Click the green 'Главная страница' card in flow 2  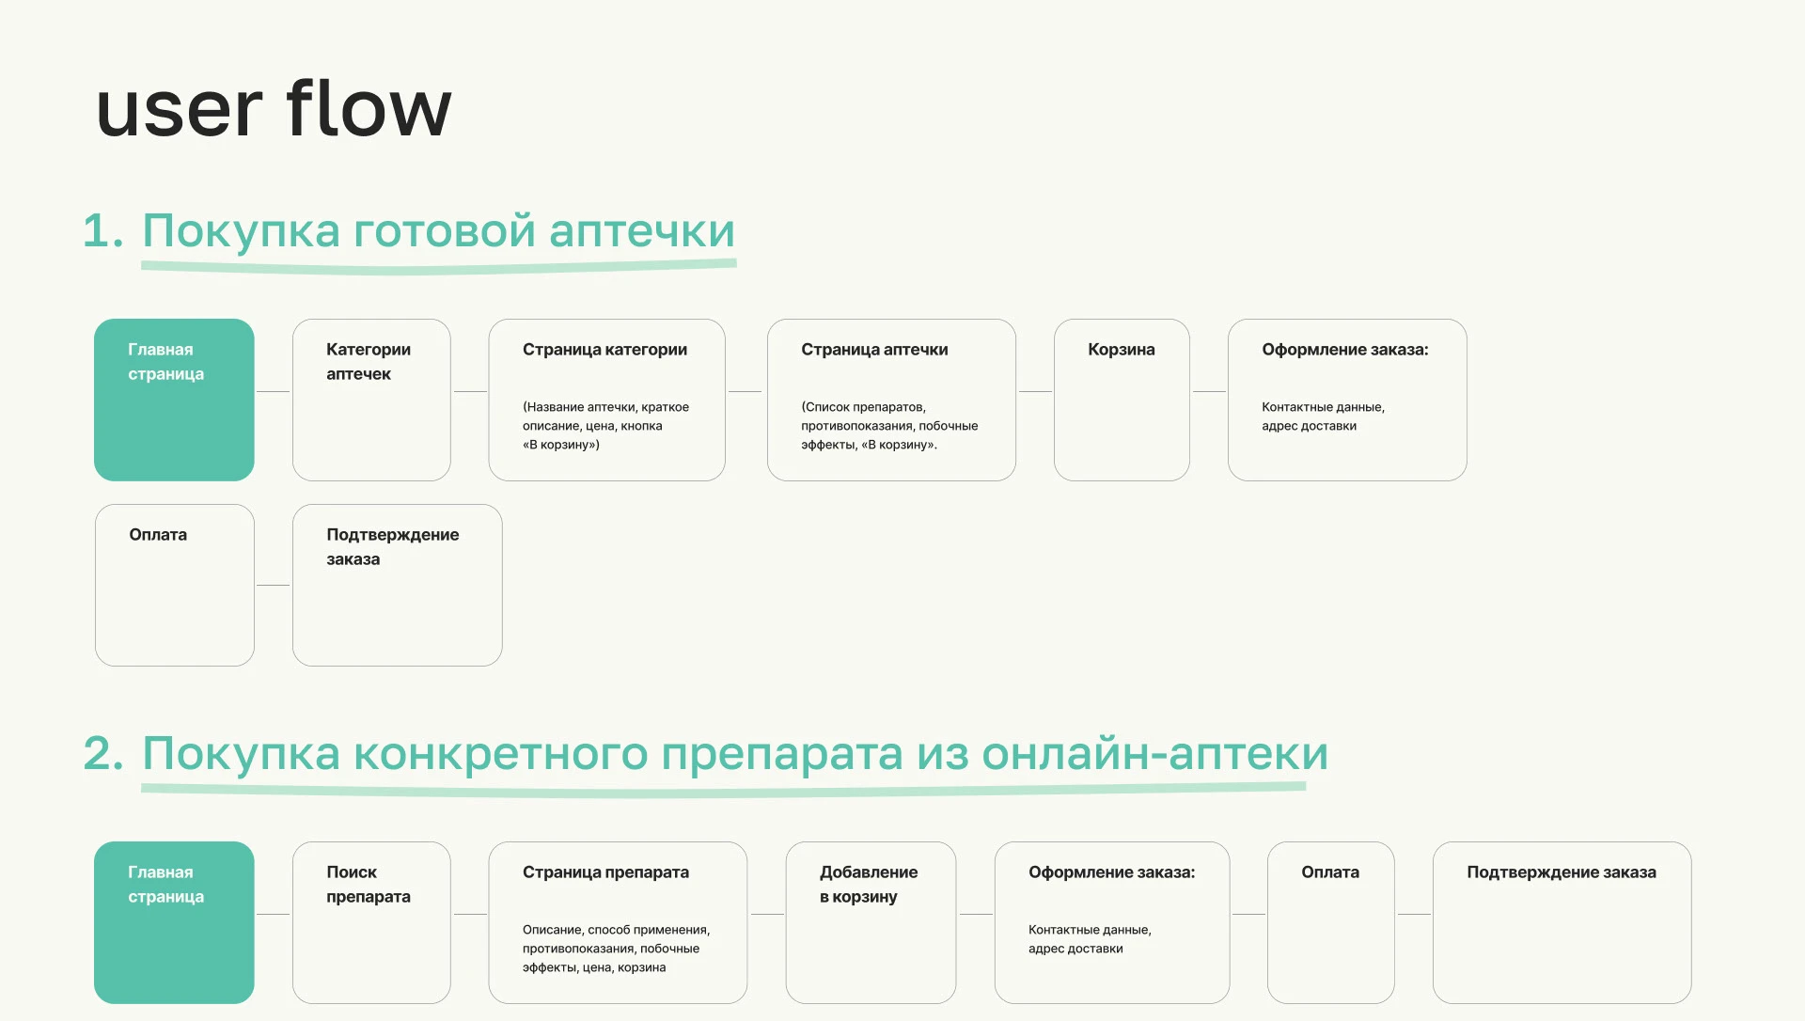click(x=174, y=922)
